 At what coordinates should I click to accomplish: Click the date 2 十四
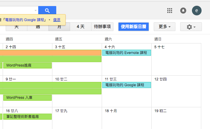pyautogui.click(x=11, y=47)
